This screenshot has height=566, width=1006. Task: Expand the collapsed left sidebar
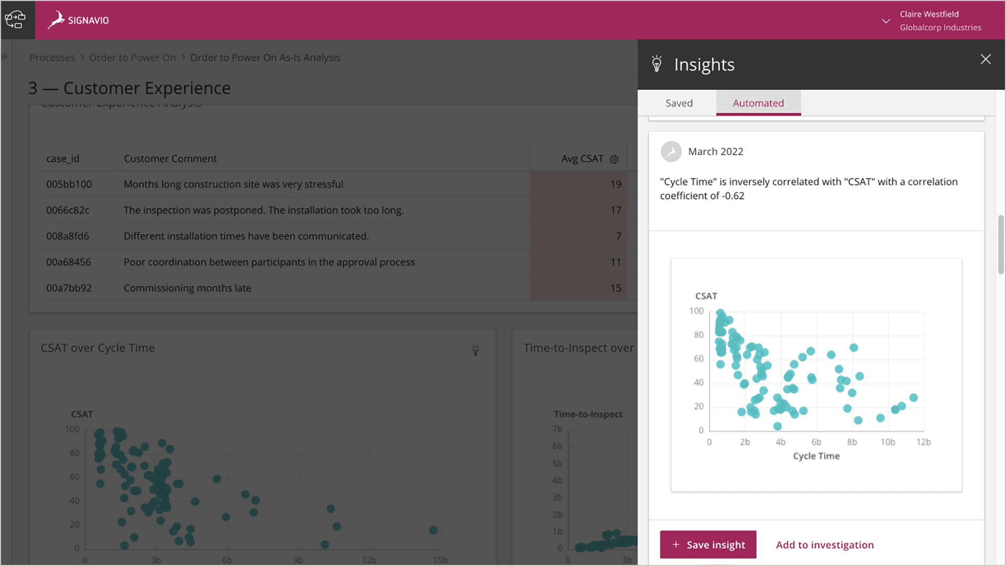point(5,56)
